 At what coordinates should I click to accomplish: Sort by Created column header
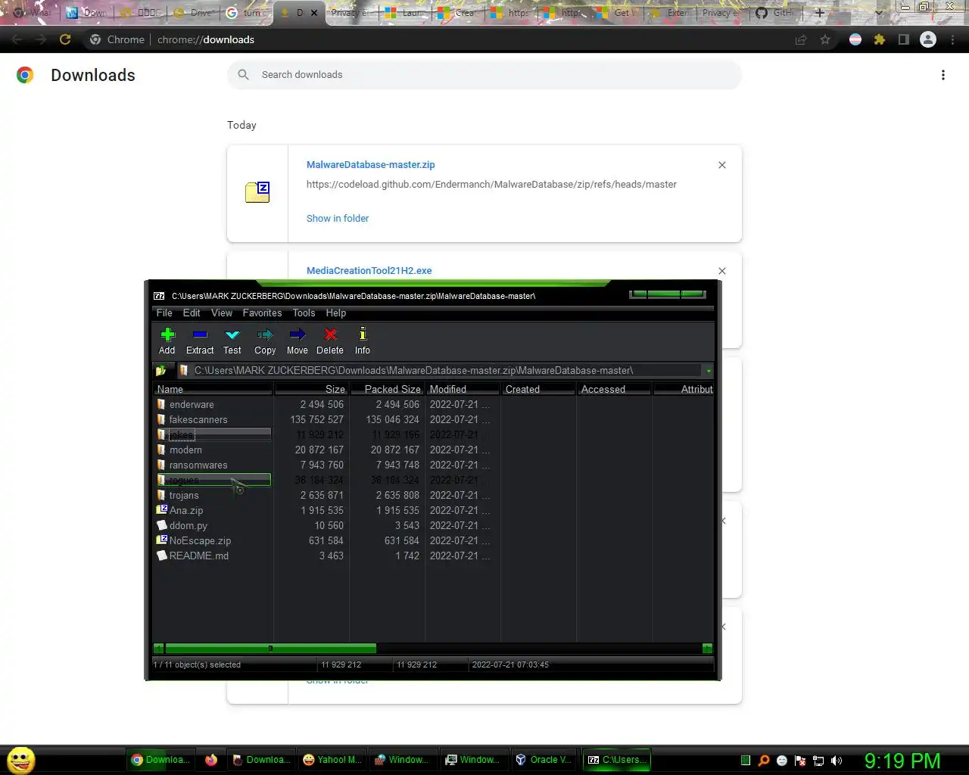[538, 389]
